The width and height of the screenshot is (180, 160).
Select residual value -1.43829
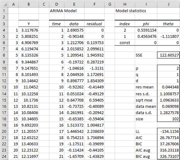(95, 157)
